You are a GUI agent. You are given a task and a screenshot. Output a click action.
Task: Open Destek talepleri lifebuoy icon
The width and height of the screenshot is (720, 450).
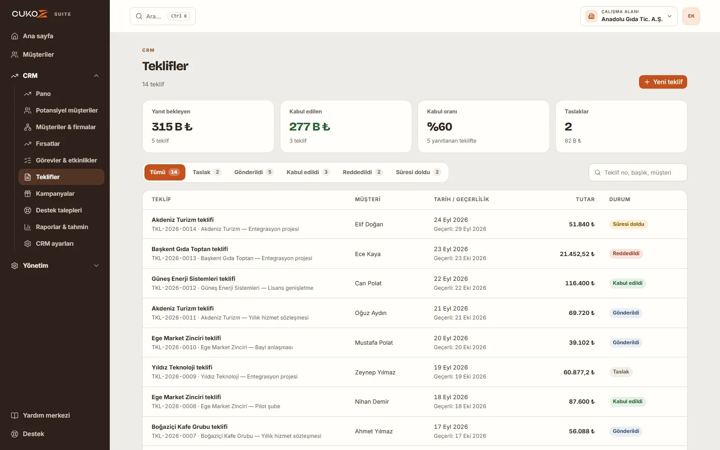point(27,210)
